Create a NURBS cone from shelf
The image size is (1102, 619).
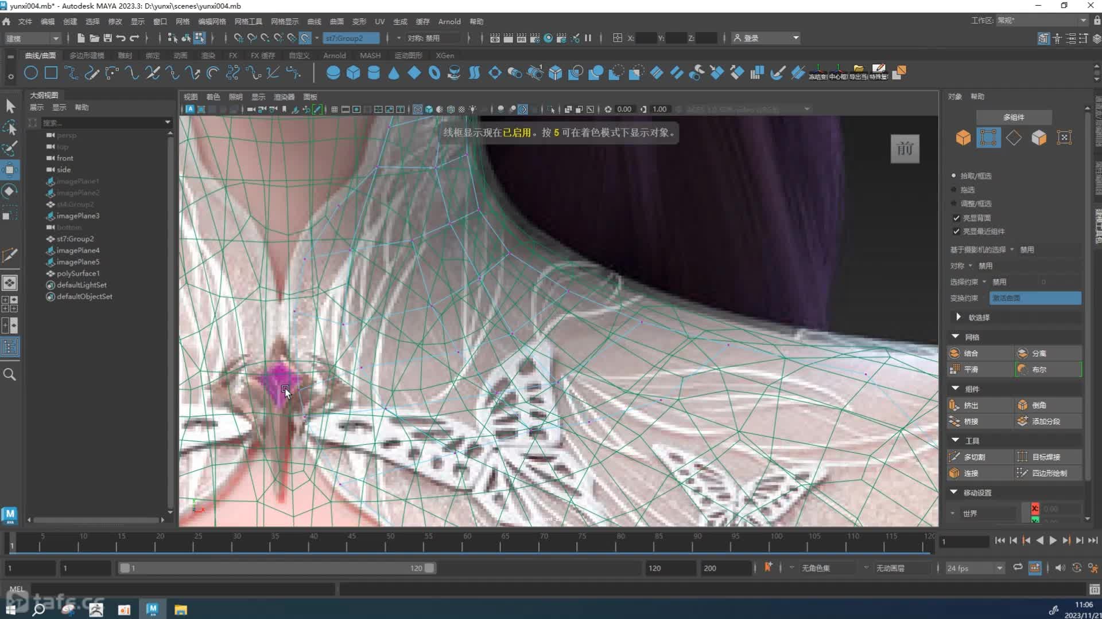(x=394, y=73)
